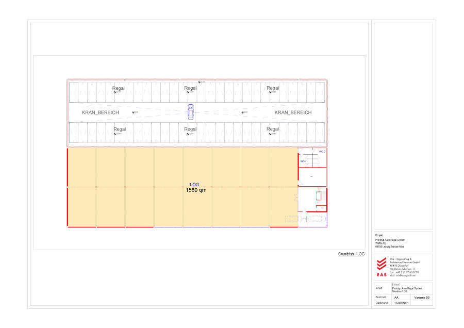This screenshot has height=328, width=464.
Task: Click the WC-H room label
Action: tap(304, 161)
